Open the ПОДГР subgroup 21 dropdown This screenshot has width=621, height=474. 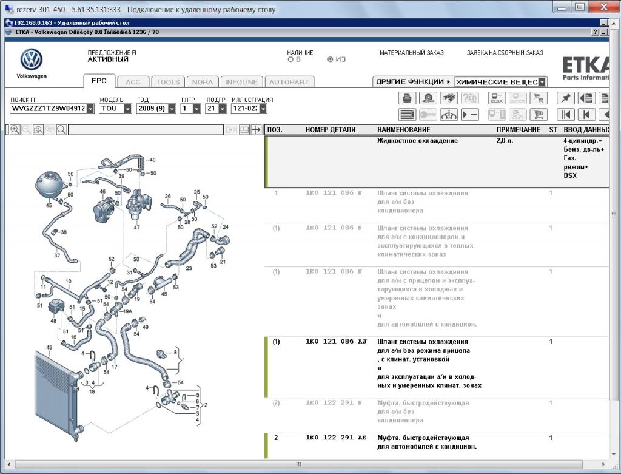click(222, 109)
